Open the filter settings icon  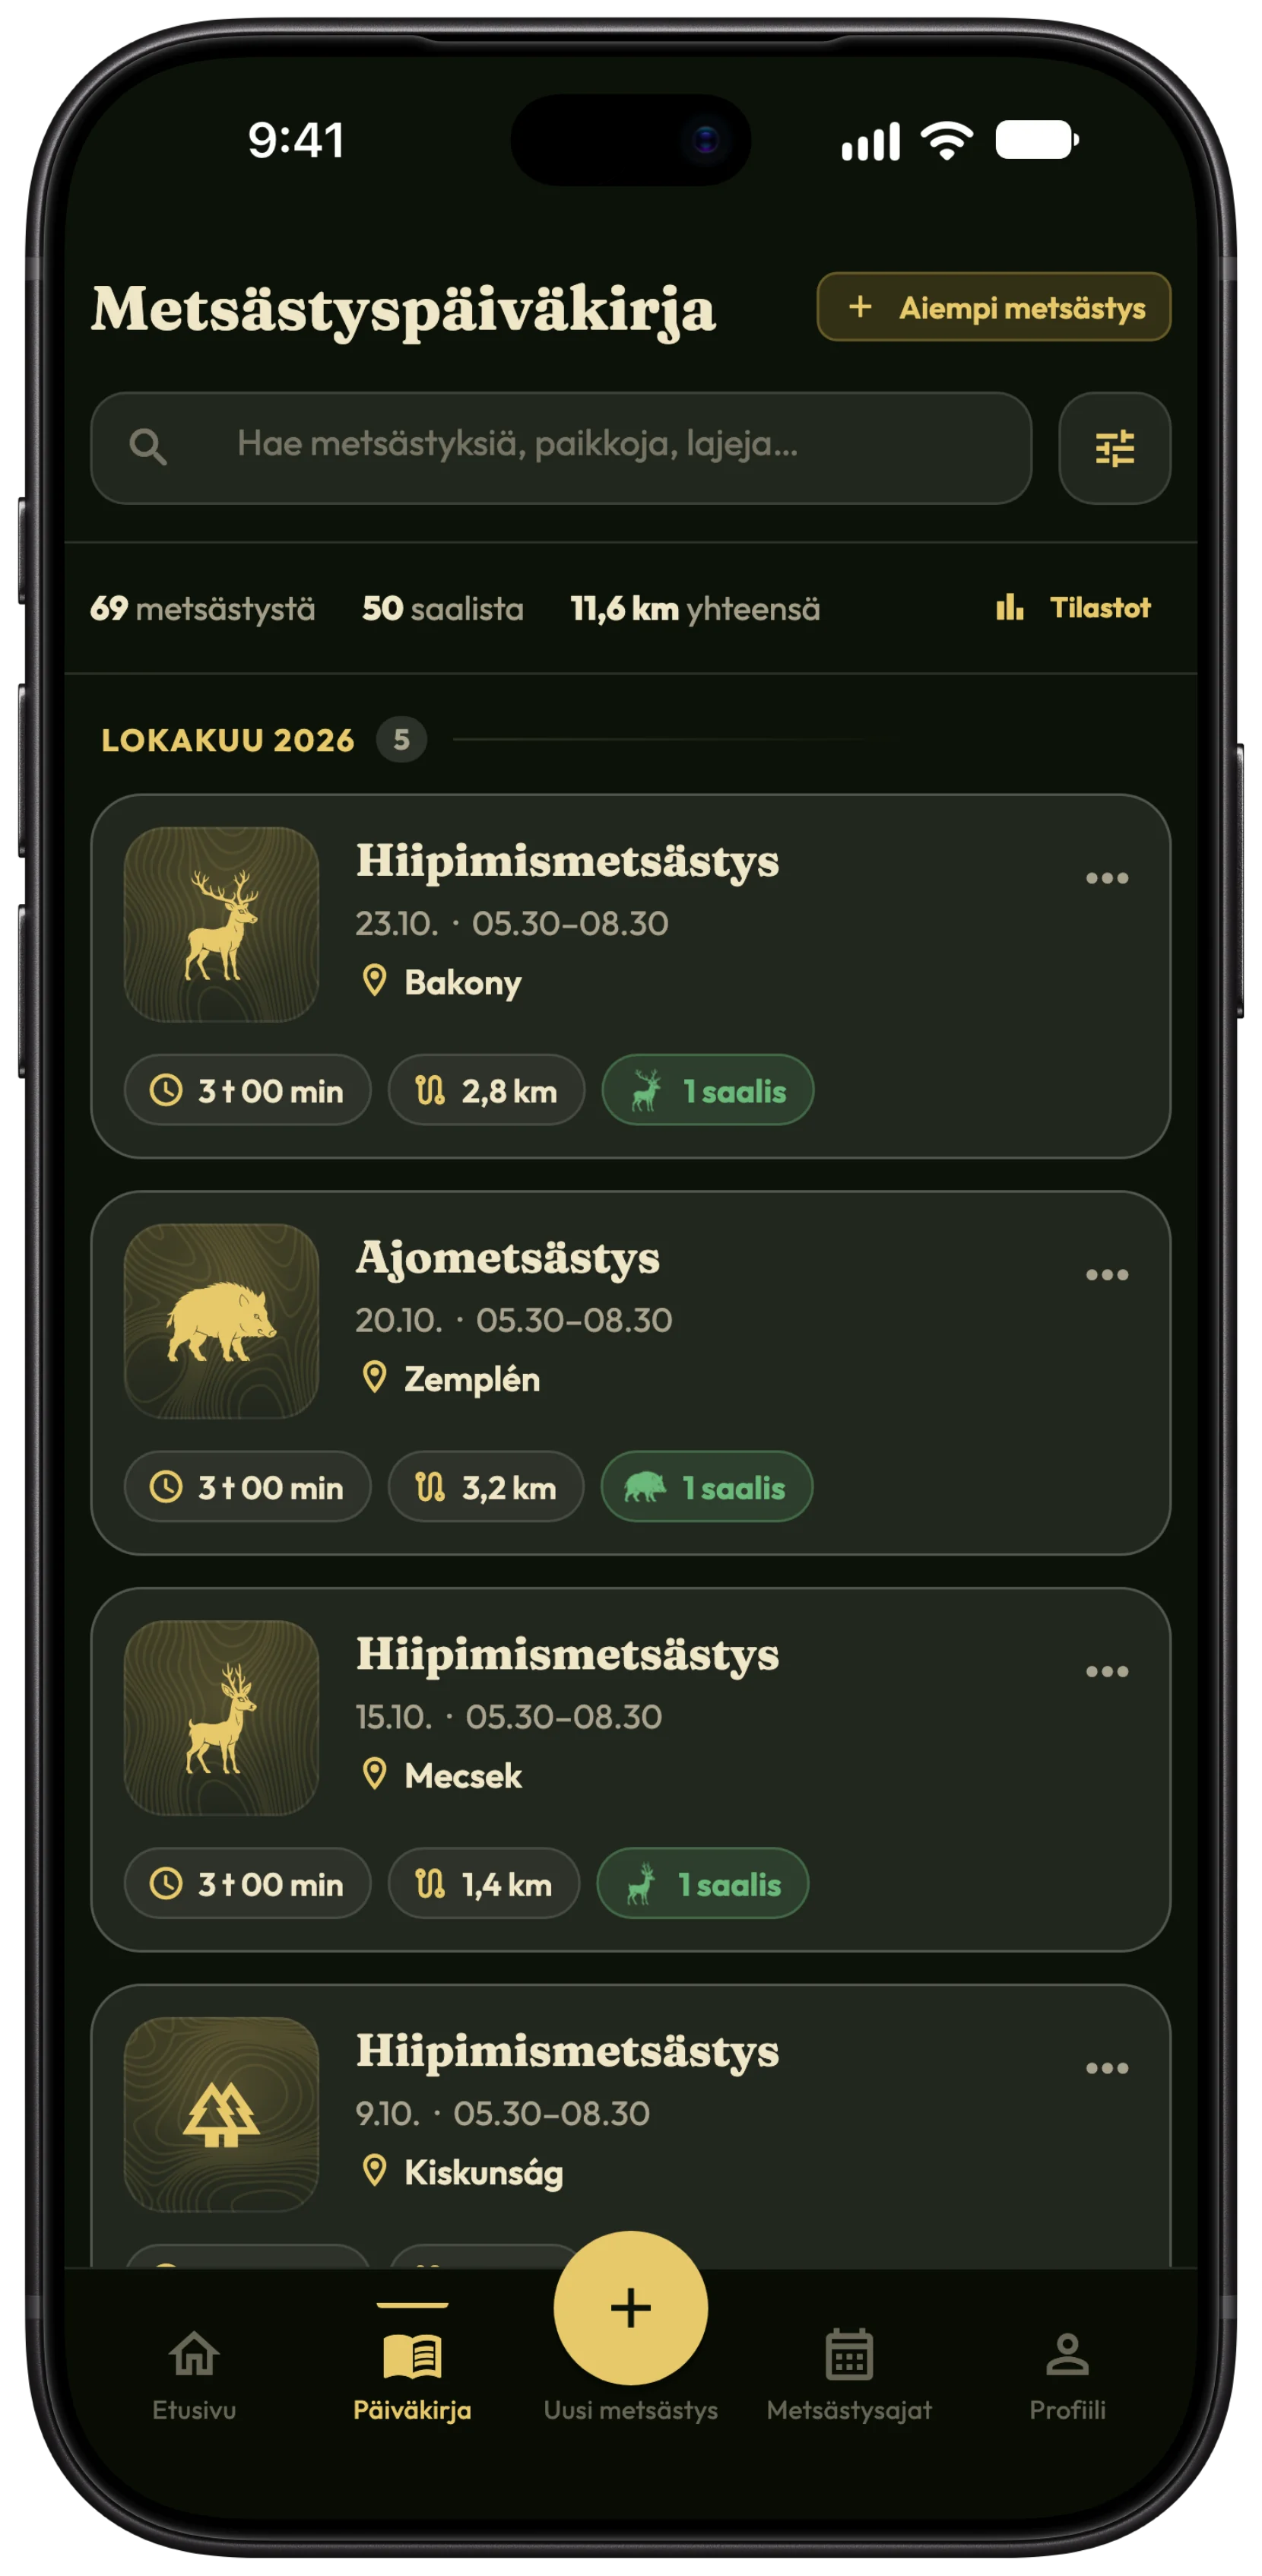pos(1114,448)
